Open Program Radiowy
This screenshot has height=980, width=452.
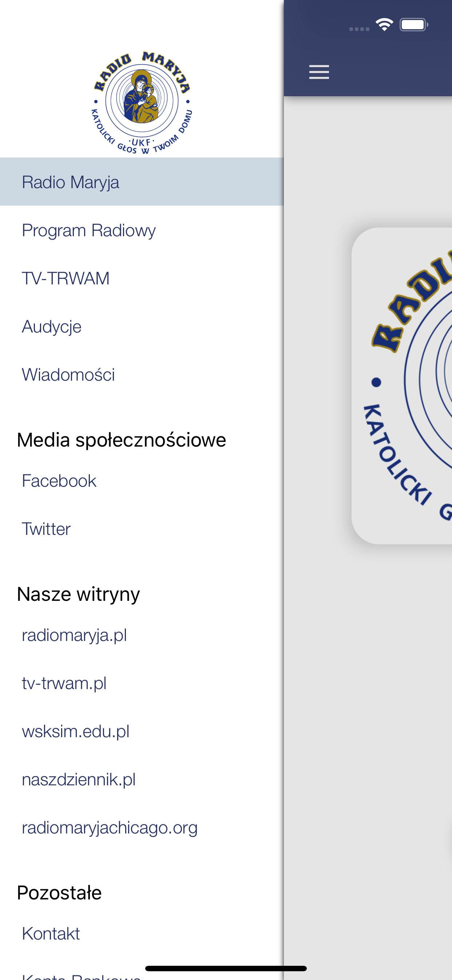pyautogui.click(x=142, y=230)
